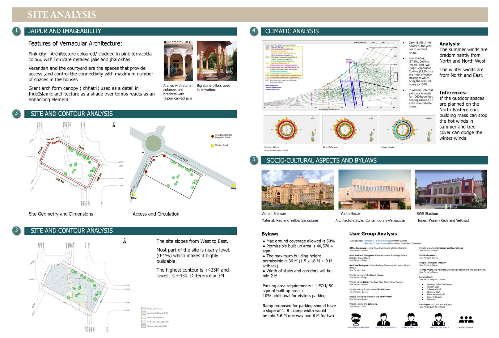Click the Casual Visitor group icon
The height and width of the screenshot is (338, 499).
coord(465,320)
